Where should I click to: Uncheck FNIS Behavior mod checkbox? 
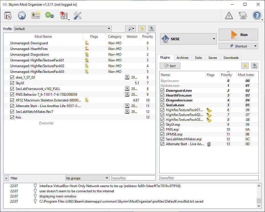(12, 94)
